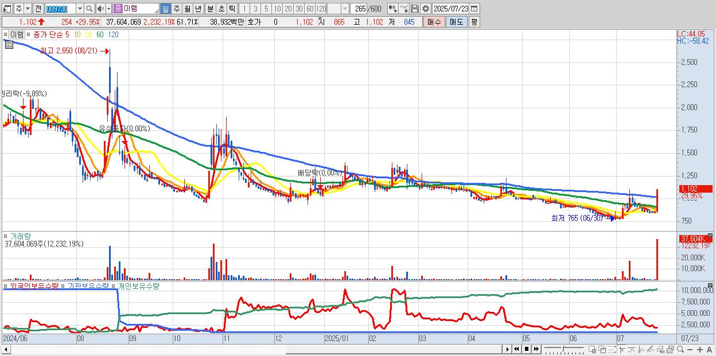Click the oscillator wave chart icon

point(641,349)
